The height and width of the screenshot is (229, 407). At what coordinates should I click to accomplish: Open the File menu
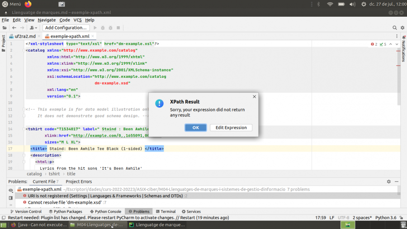pos(5,20)
